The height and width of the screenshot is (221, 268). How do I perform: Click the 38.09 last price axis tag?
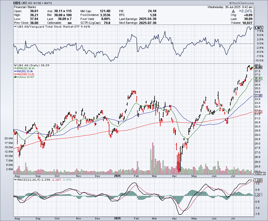(258, 67)
